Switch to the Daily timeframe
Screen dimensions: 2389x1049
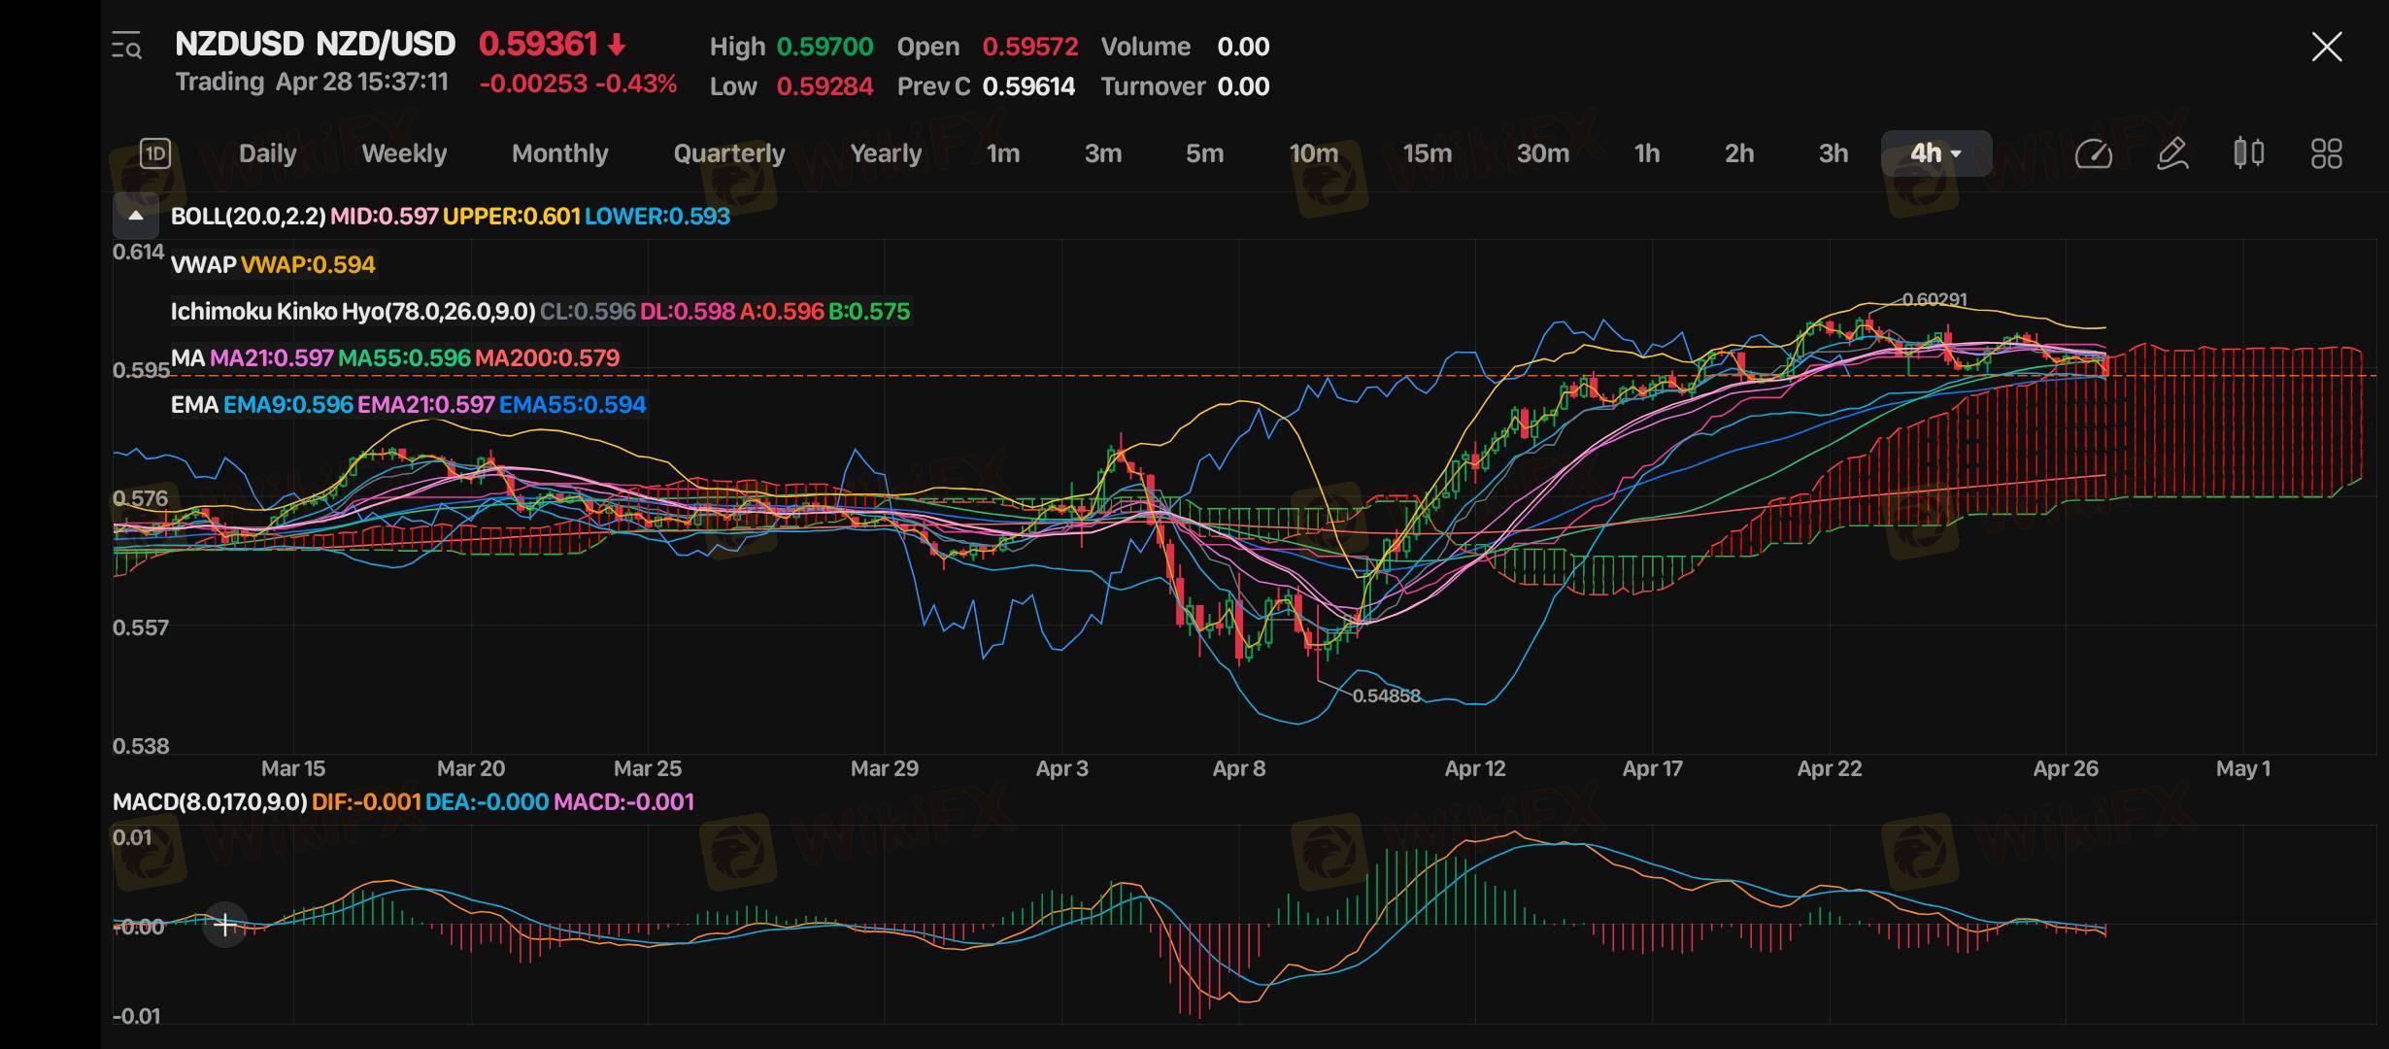coord(267,153)
